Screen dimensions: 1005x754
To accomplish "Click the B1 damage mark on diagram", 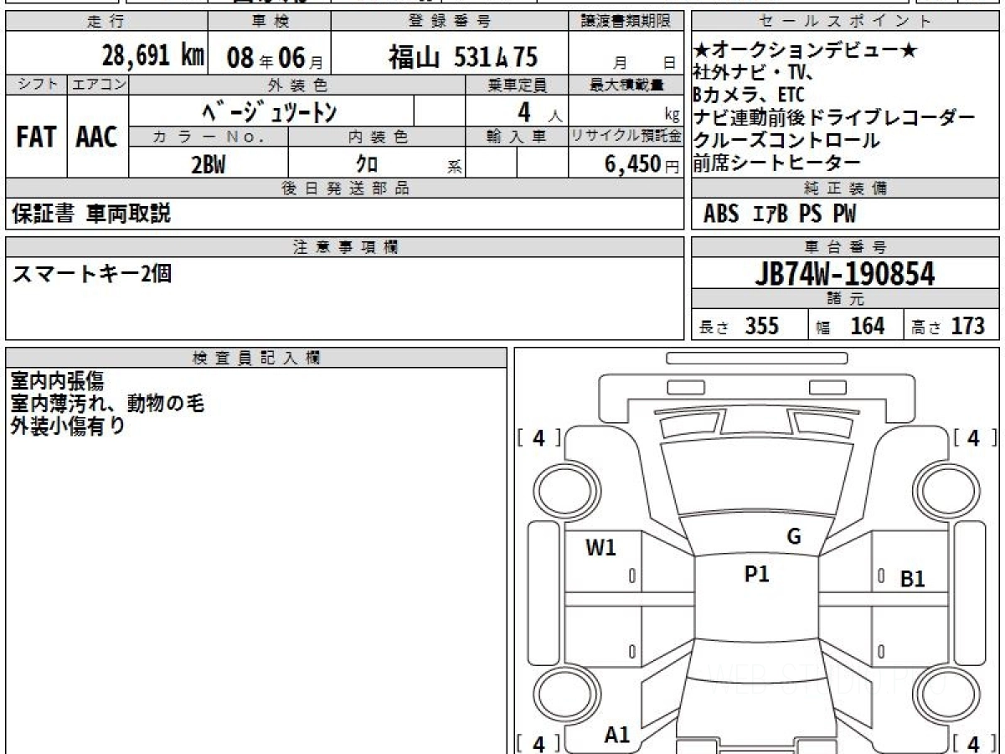I will (913, 579).
